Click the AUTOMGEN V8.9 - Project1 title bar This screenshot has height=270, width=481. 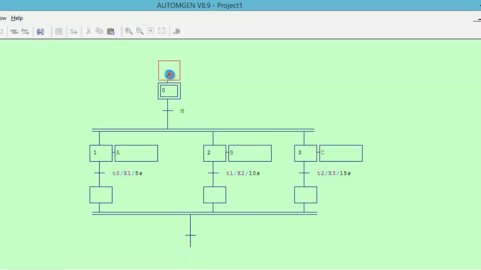(200, 6)
